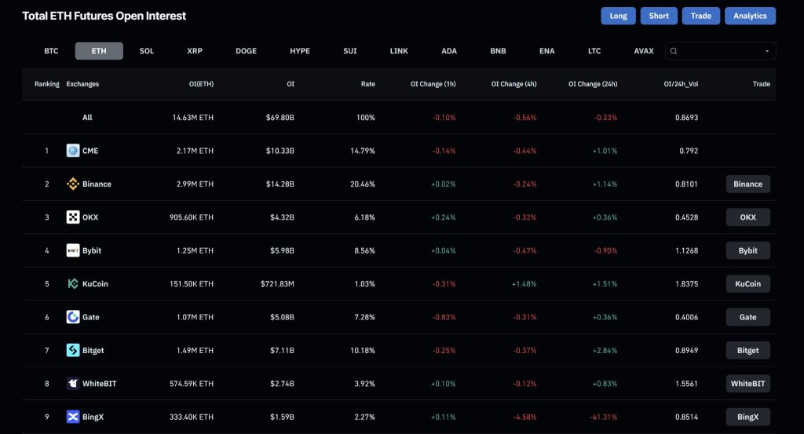
Task: Click the Bitget logo icon
Action: (x=73, y=351)
